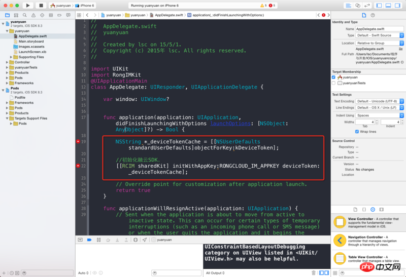Screen dimensions: 406x277
Task: Open the Project navigator folder icon
Action: 7,15
